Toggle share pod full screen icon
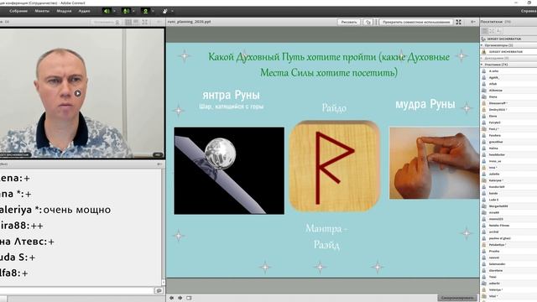Screen dimensions: 537x302 pyautogui.click(x=459, y=22)
